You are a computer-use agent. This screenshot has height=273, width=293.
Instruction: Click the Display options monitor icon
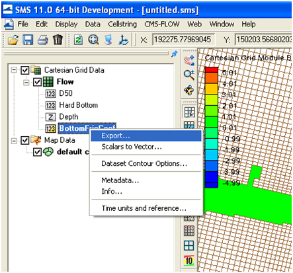tap(108, 40)
